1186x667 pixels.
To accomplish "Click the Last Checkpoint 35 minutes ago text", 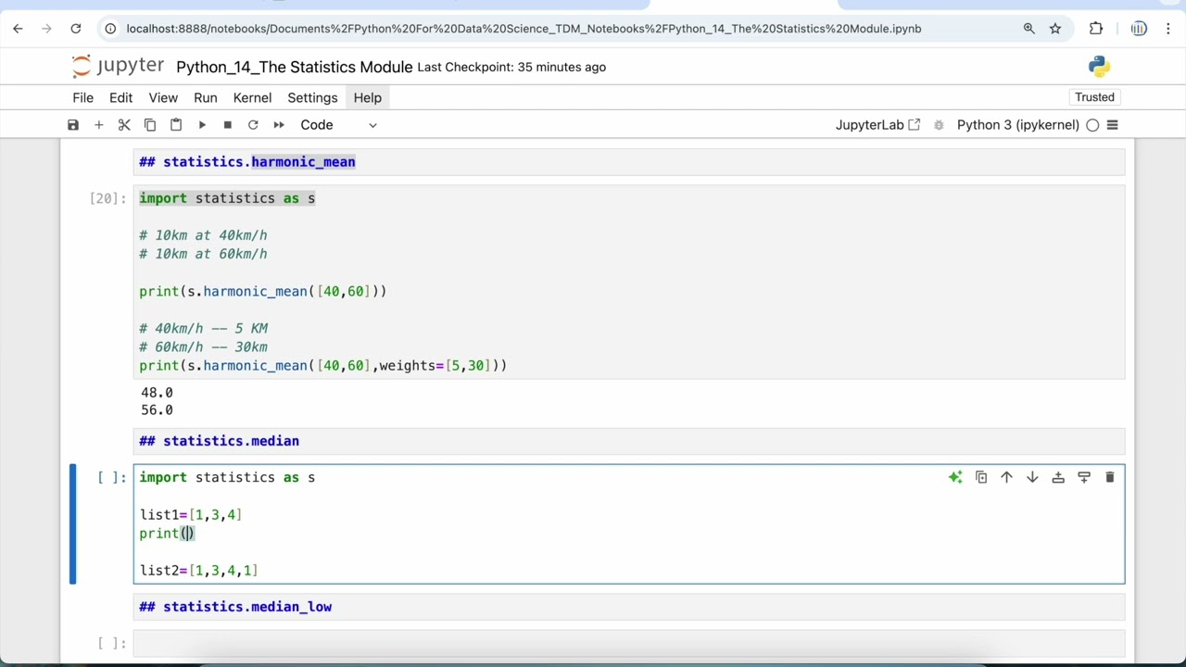I will (511, 67).
